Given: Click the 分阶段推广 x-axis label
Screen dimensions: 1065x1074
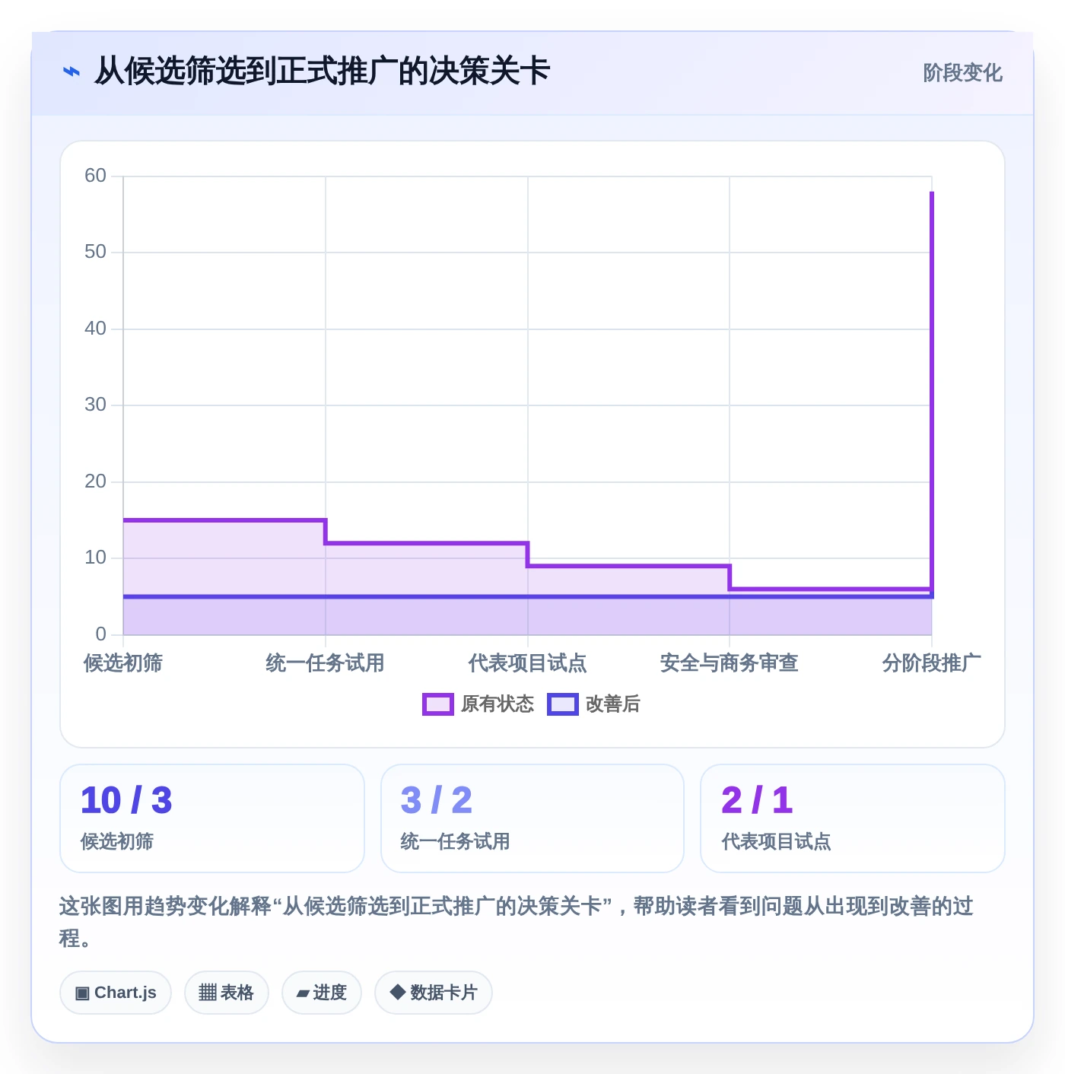Looking at the screenshot, I should [x=932, y=663].
